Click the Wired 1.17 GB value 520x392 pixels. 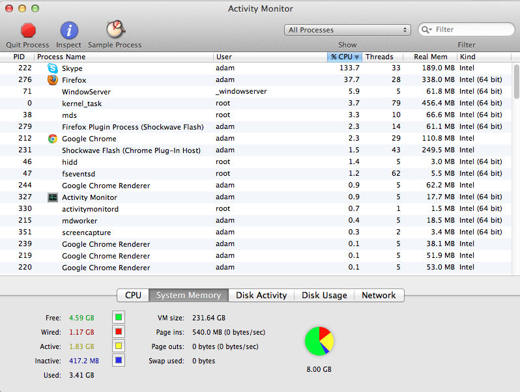point(81,332)
